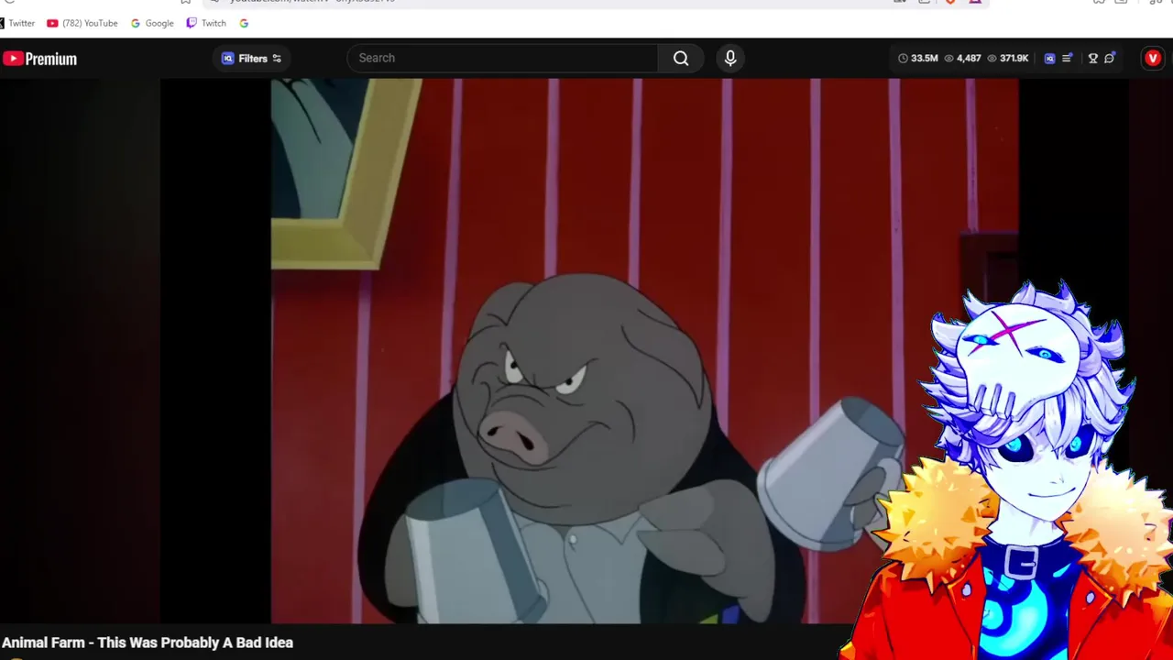Image resolution: width=1173 pixels, height=660 pixels.
Task: Open the list menu icon with notification dot
Action: (1068, 58)
